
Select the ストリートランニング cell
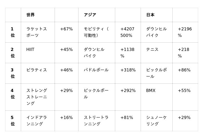point(96,121)
